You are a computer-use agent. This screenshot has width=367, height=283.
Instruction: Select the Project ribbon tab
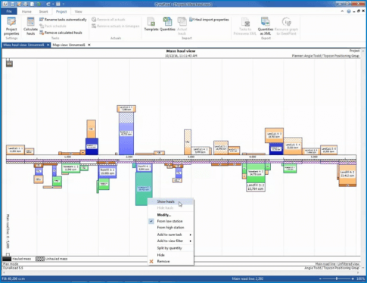click(x=61, y=11)
